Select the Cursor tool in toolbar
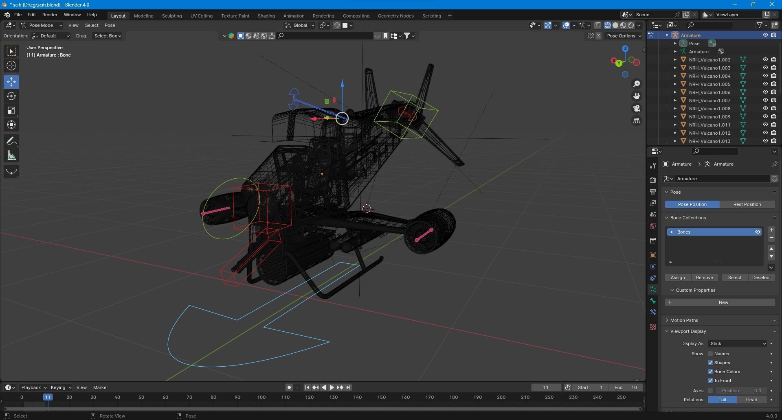 [x=11, y=66]
